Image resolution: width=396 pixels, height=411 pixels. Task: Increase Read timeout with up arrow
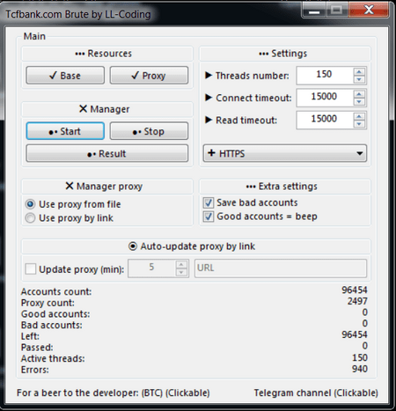pyautogui.click(x=359, y=116)
